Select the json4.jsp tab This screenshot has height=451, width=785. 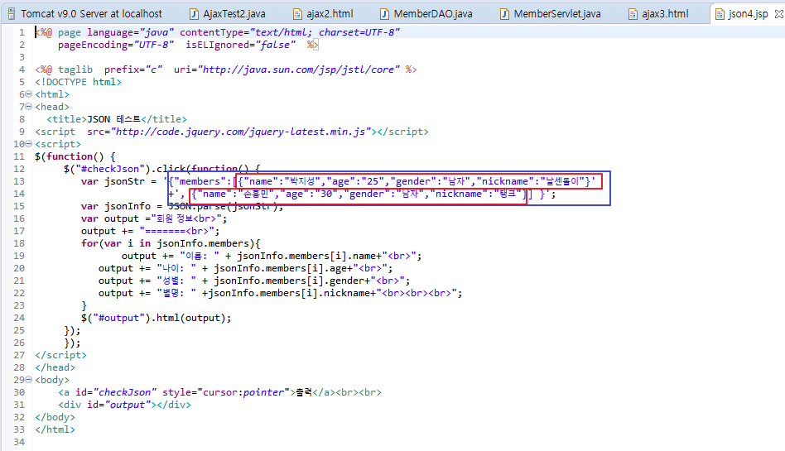pos(748,13)
